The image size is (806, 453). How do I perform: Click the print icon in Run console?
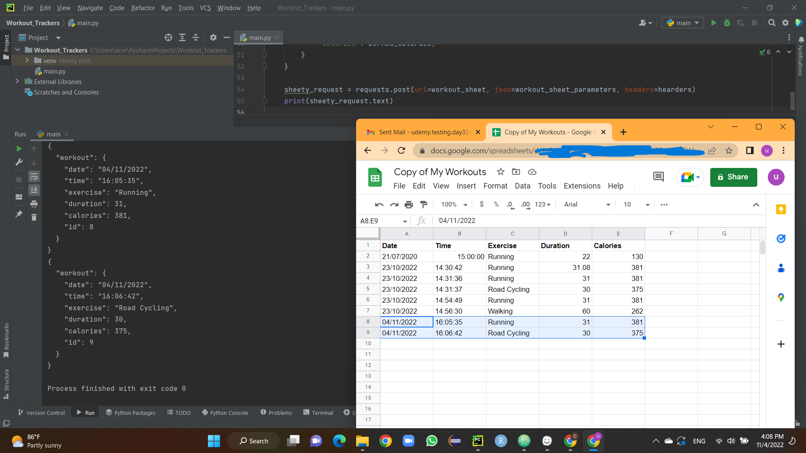[34, 204]
